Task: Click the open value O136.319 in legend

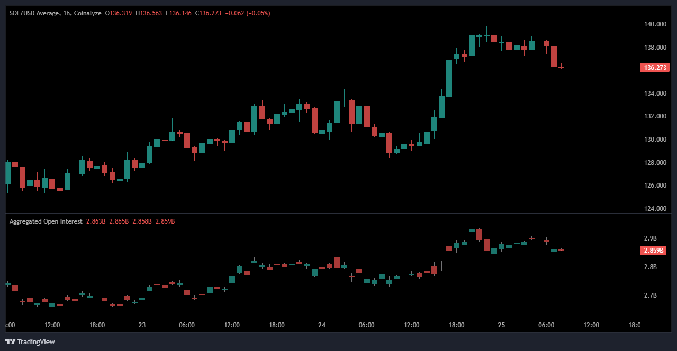Action: pos(119,13)
